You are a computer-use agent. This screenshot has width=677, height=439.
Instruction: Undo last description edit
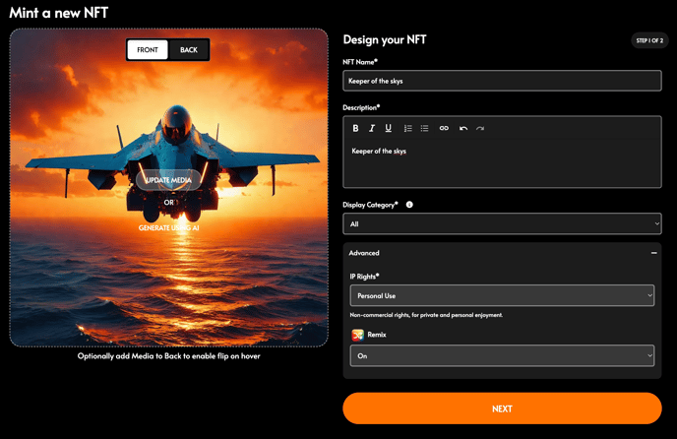click(463, 128)
